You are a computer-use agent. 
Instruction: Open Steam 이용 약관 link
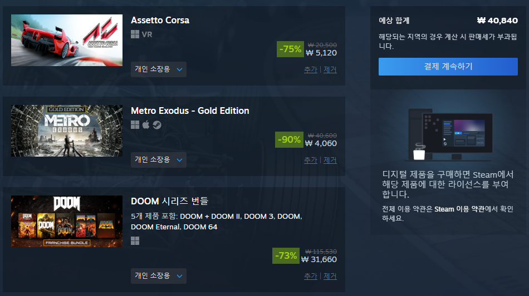[x=459, y=209]
